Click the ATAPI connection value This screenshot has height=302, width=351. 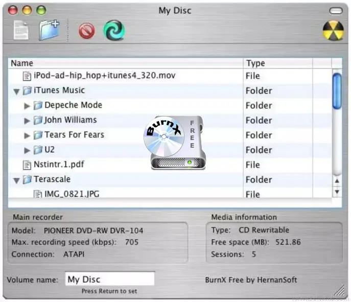pyautogui.click(x=74, y=254)
